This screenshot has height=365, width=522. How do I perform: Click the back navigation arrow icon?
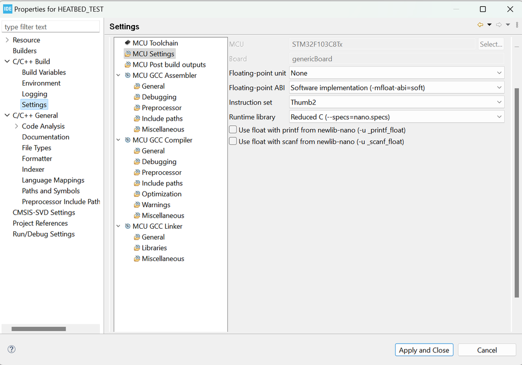coord(480,25)
